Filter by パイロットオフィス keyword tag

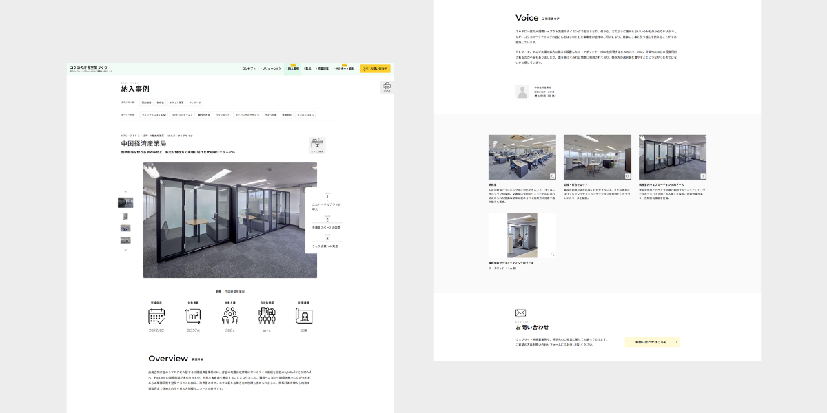(182, 115)
